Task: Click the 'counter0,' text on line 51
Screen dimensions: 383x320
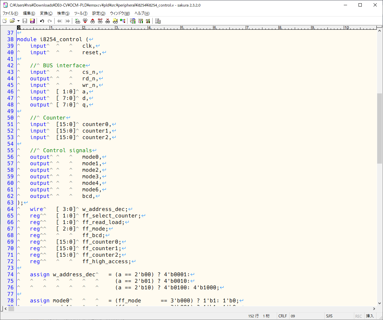Action: point(97,124)
